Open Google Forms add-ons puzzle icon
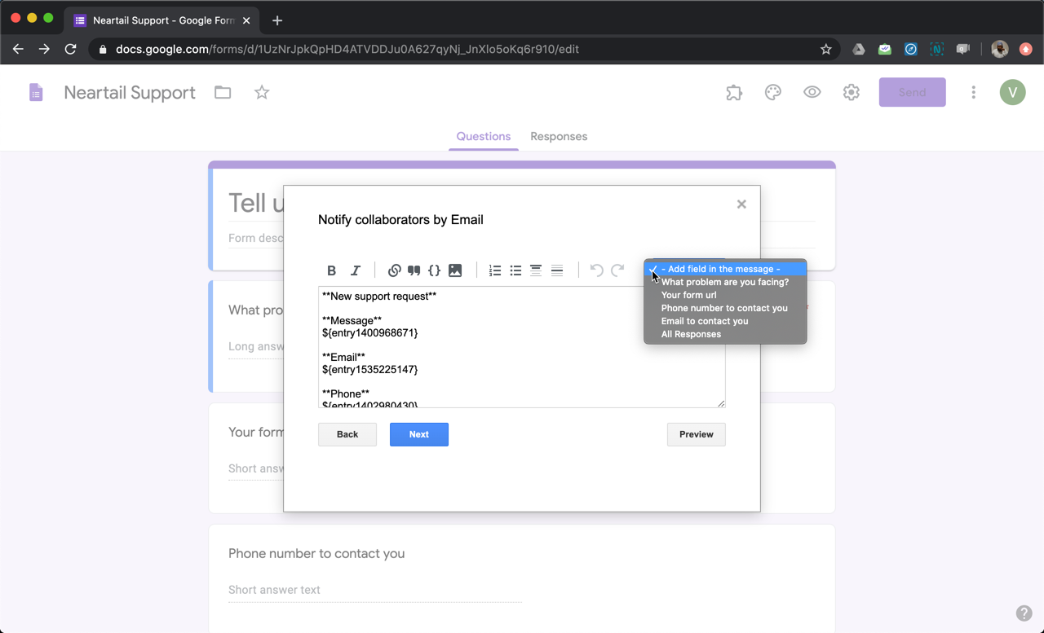Image resolution: width=1044 pixels, height=633 pixels. tap(734, 93)
